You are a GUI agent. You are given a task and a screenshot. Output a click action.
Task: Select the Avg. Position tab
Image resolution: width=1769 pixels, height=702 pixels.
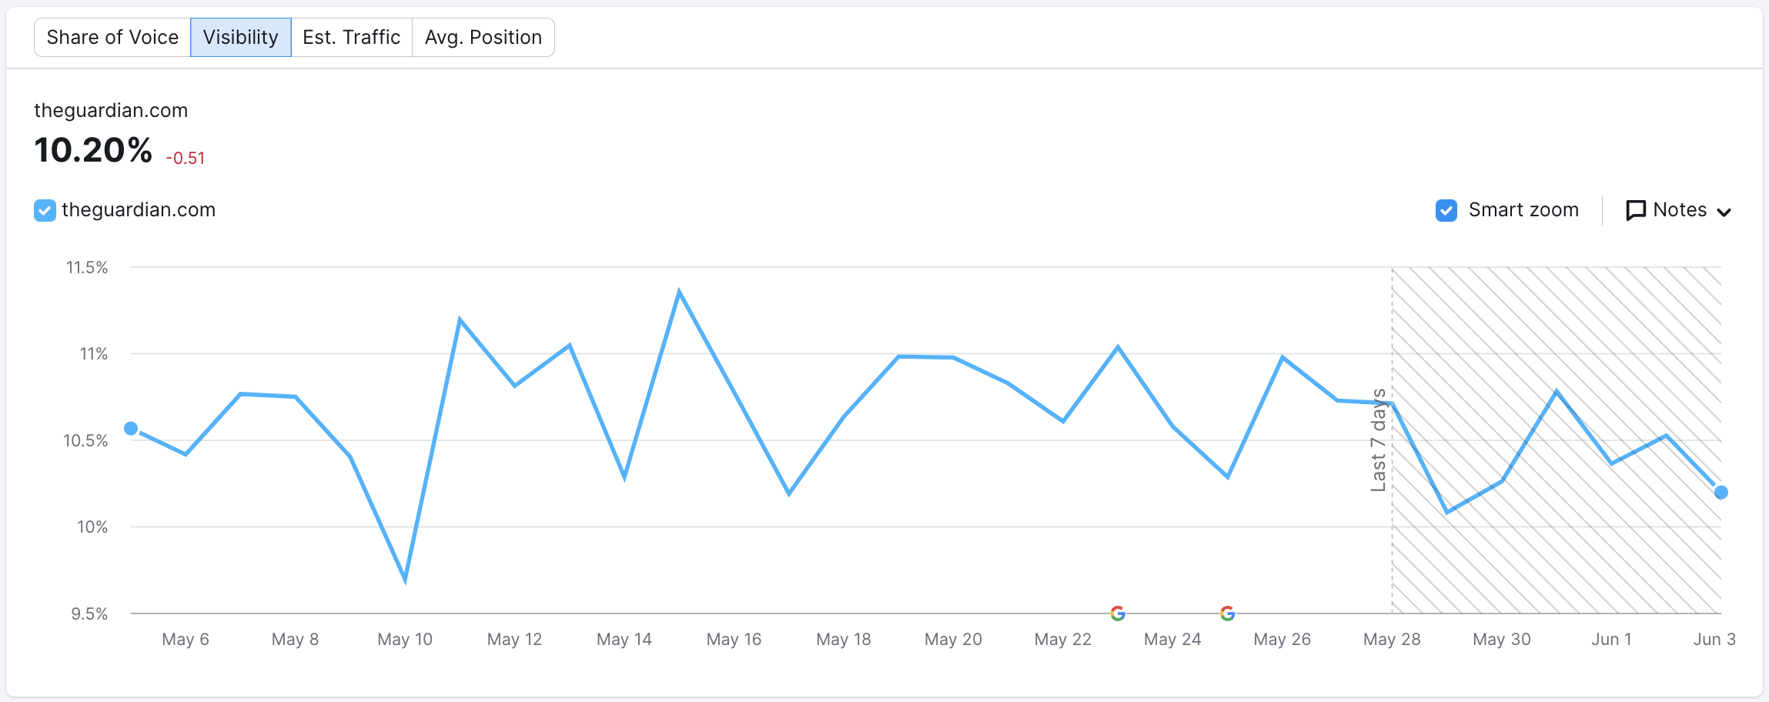pyautogui.click(x=483, y=36)
